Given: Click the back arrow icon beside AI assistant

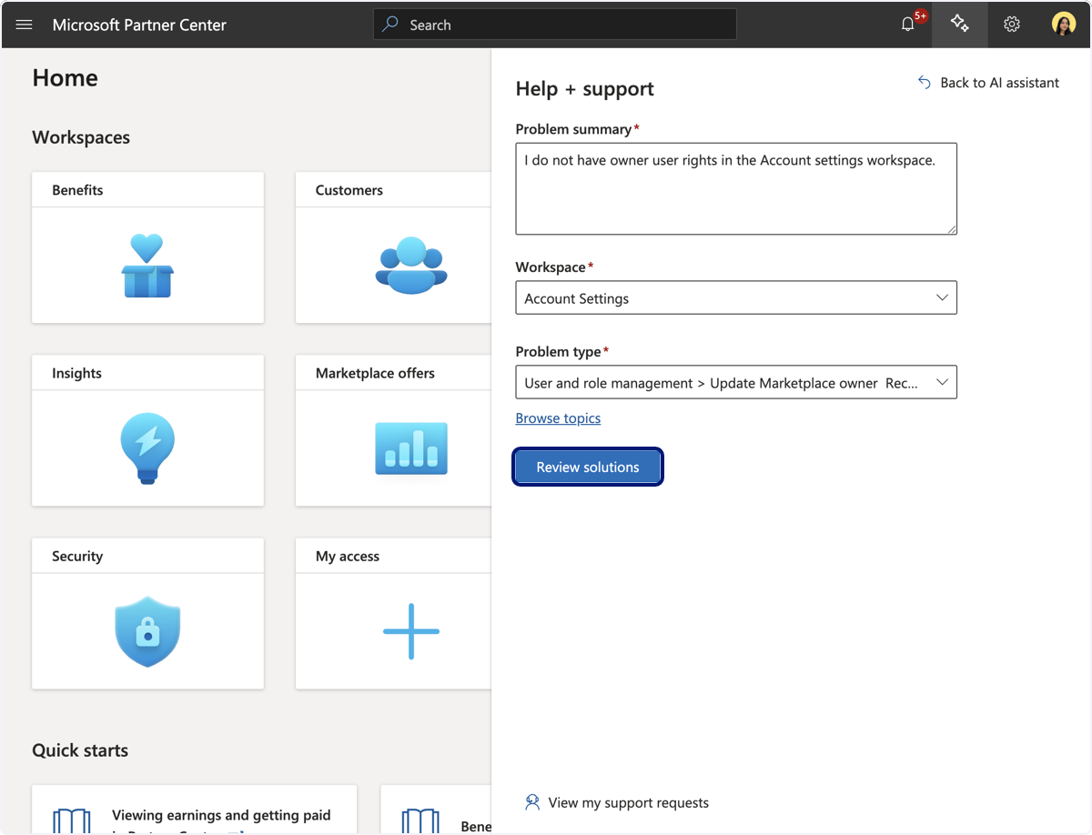Looking at the screenshot, I should point(924,83).
